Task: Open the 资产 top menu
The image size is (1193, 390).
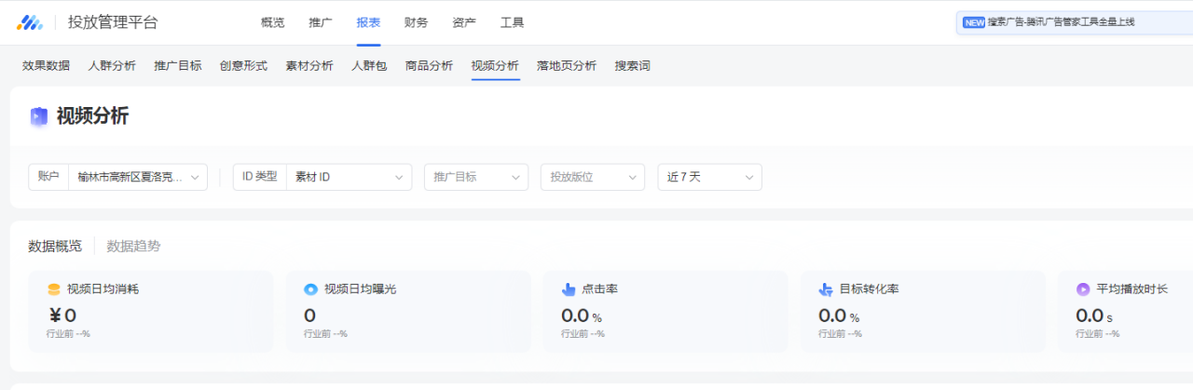Action: [x=464, y=22]
